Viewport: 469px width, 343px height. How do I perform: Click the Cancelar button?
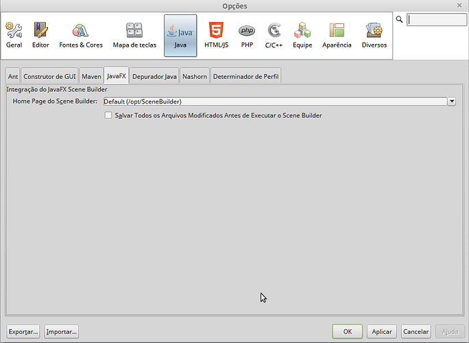(x=416, y=331)
